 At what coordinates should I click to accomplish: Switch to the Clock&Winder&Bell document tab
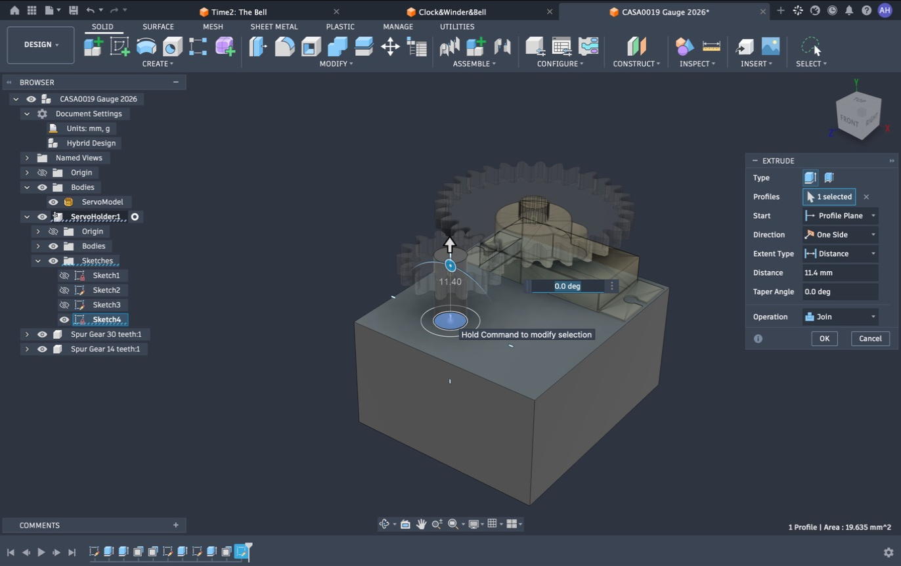point(452,12)
